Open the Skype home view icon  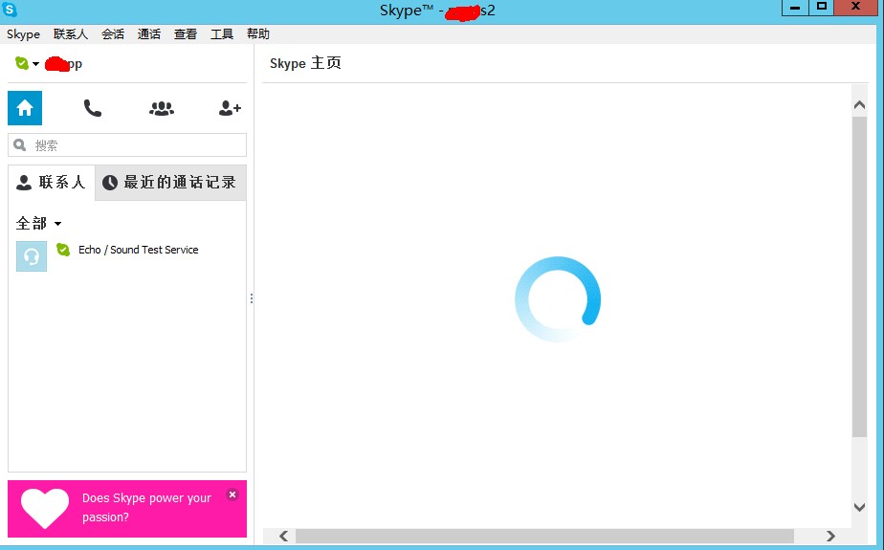point(25,108)
